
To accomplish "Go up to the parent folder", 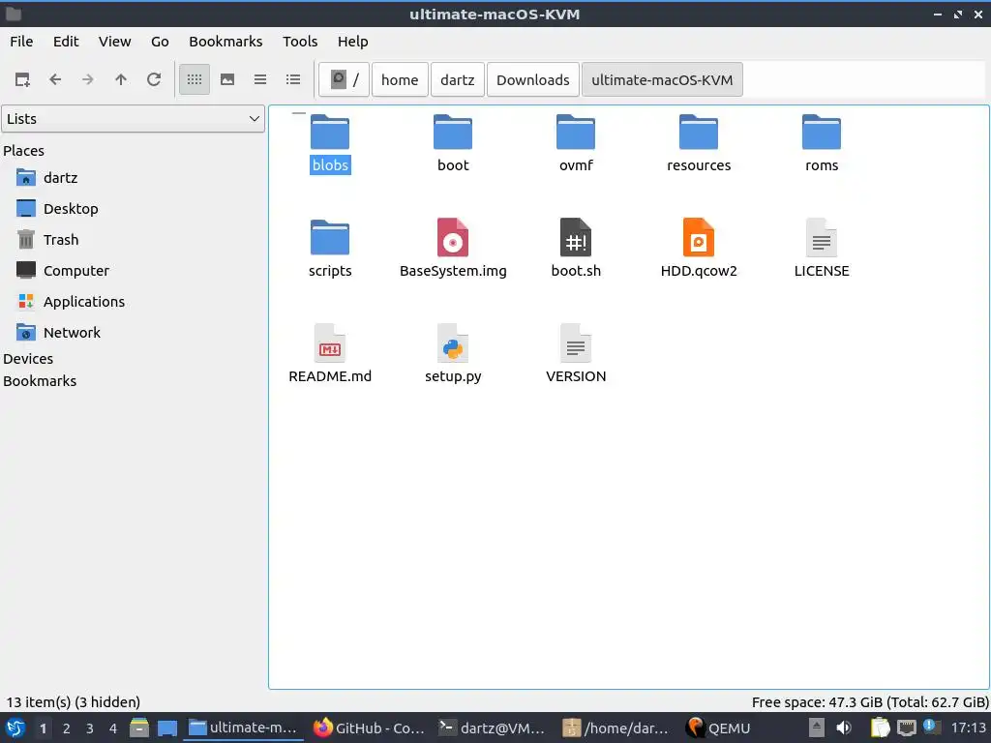I will 121,79.
